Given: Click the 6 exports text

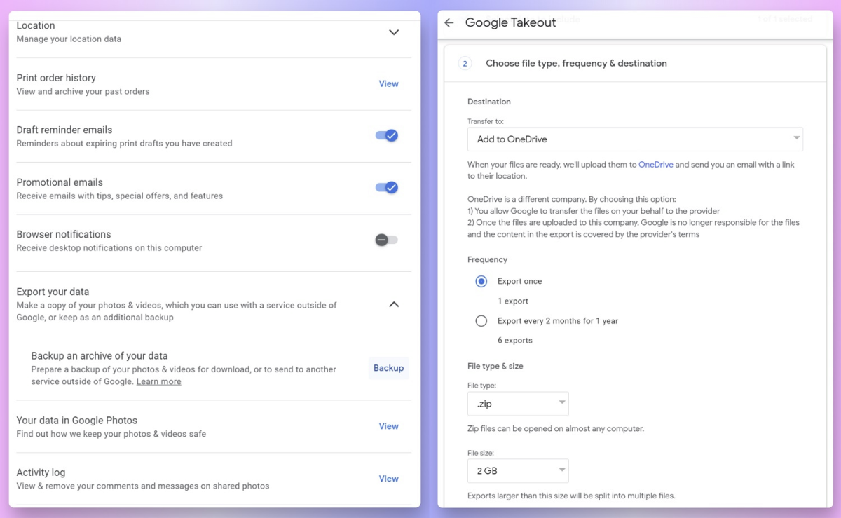Looking at the screenshot, I should tap(515, 341).
